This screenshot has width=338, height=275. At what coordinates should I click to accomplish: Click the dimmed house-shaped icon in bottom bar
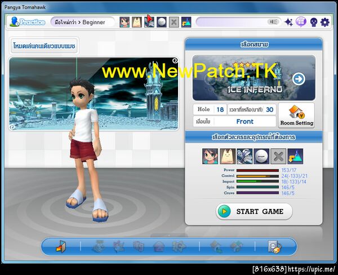click(x=159, y=246)
